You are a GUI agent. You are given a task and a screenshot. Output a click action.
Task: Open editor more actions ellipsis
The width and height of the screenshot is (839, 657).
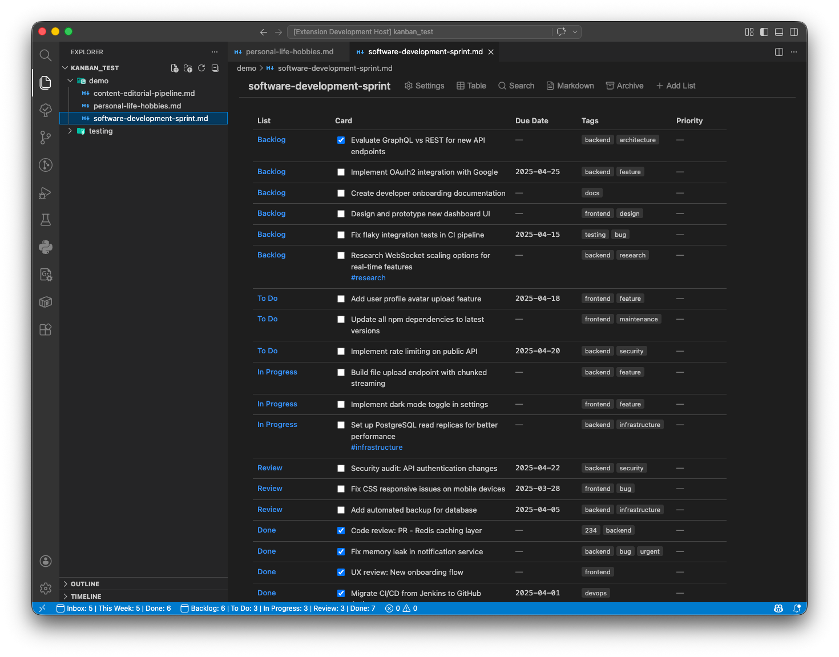tap(794, 52)
